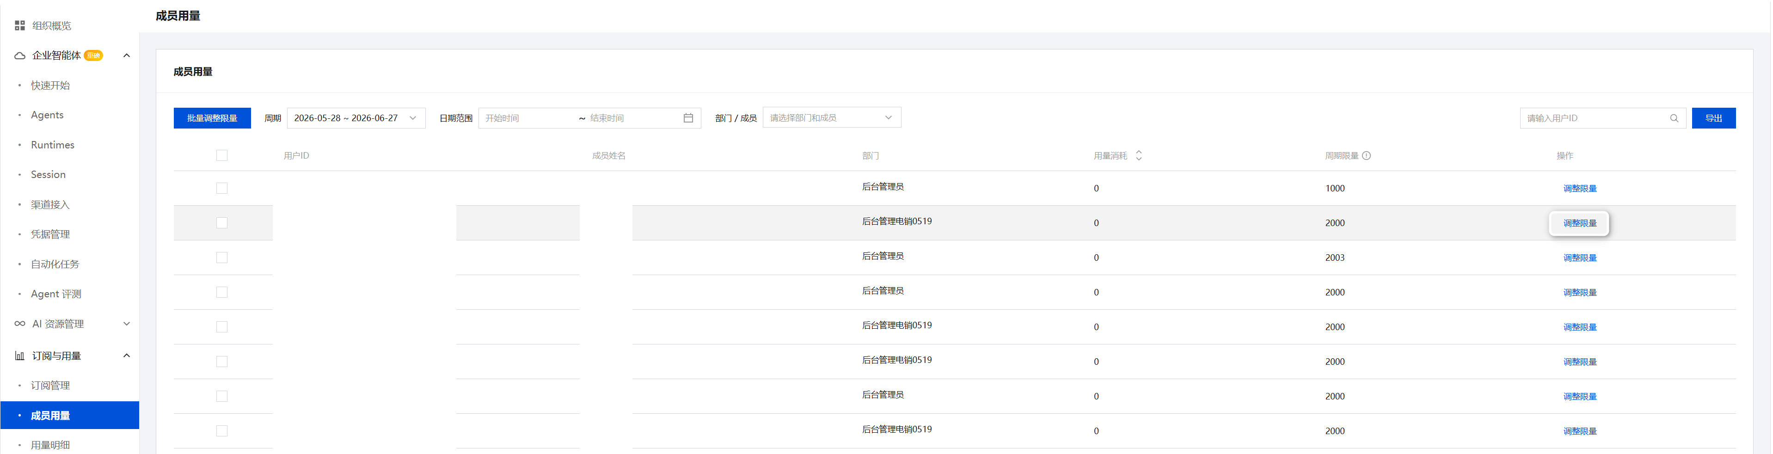Image resolution: width=1773 pixels, height=454 pixels.
Task: Collapse the 企业智能体 menu chevron
Action: (127, 56)
